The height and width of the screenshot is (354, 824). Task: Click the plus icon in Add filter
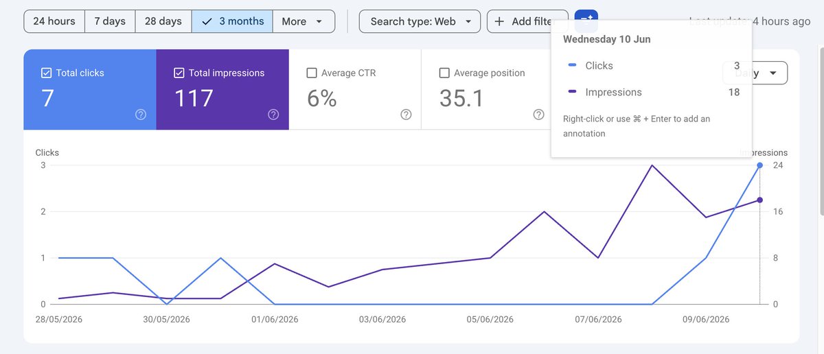[x=499, y=21]
